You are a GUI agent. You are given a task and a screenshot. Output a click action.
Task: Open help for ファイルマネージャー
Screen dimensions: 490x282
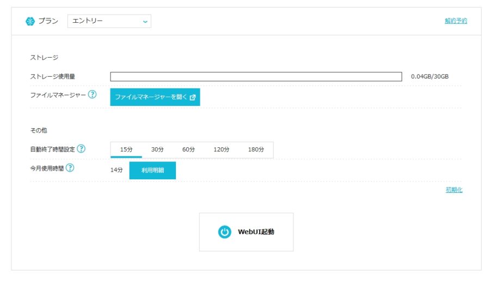(92, 94)
